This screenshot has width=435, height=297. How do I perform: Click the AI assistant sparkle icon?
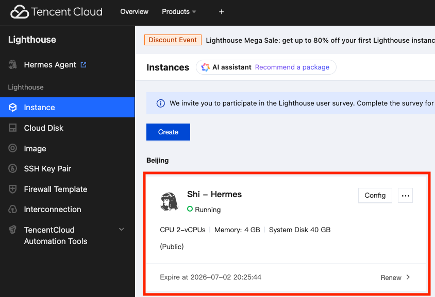[x=205, y=67]
